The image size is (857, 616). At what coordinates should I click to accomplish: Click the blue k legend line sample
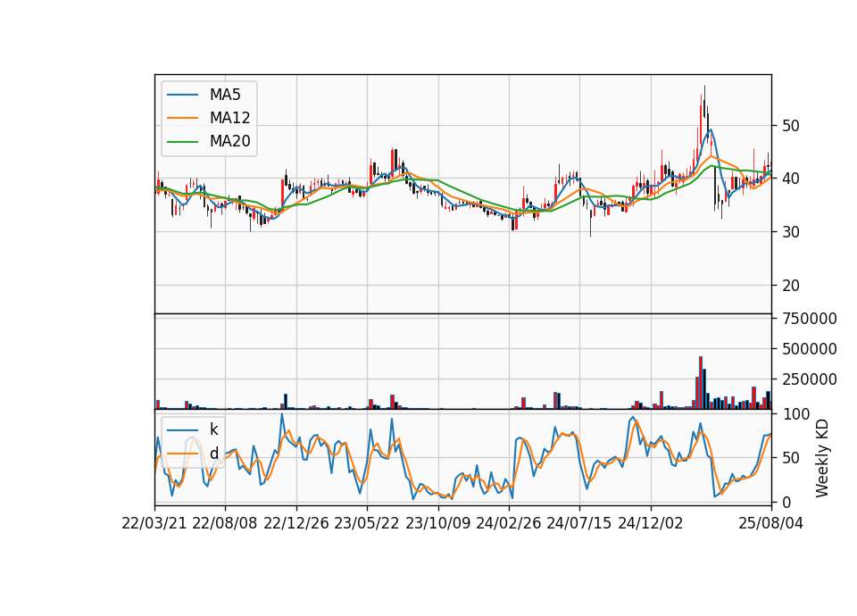coord(182,429)
